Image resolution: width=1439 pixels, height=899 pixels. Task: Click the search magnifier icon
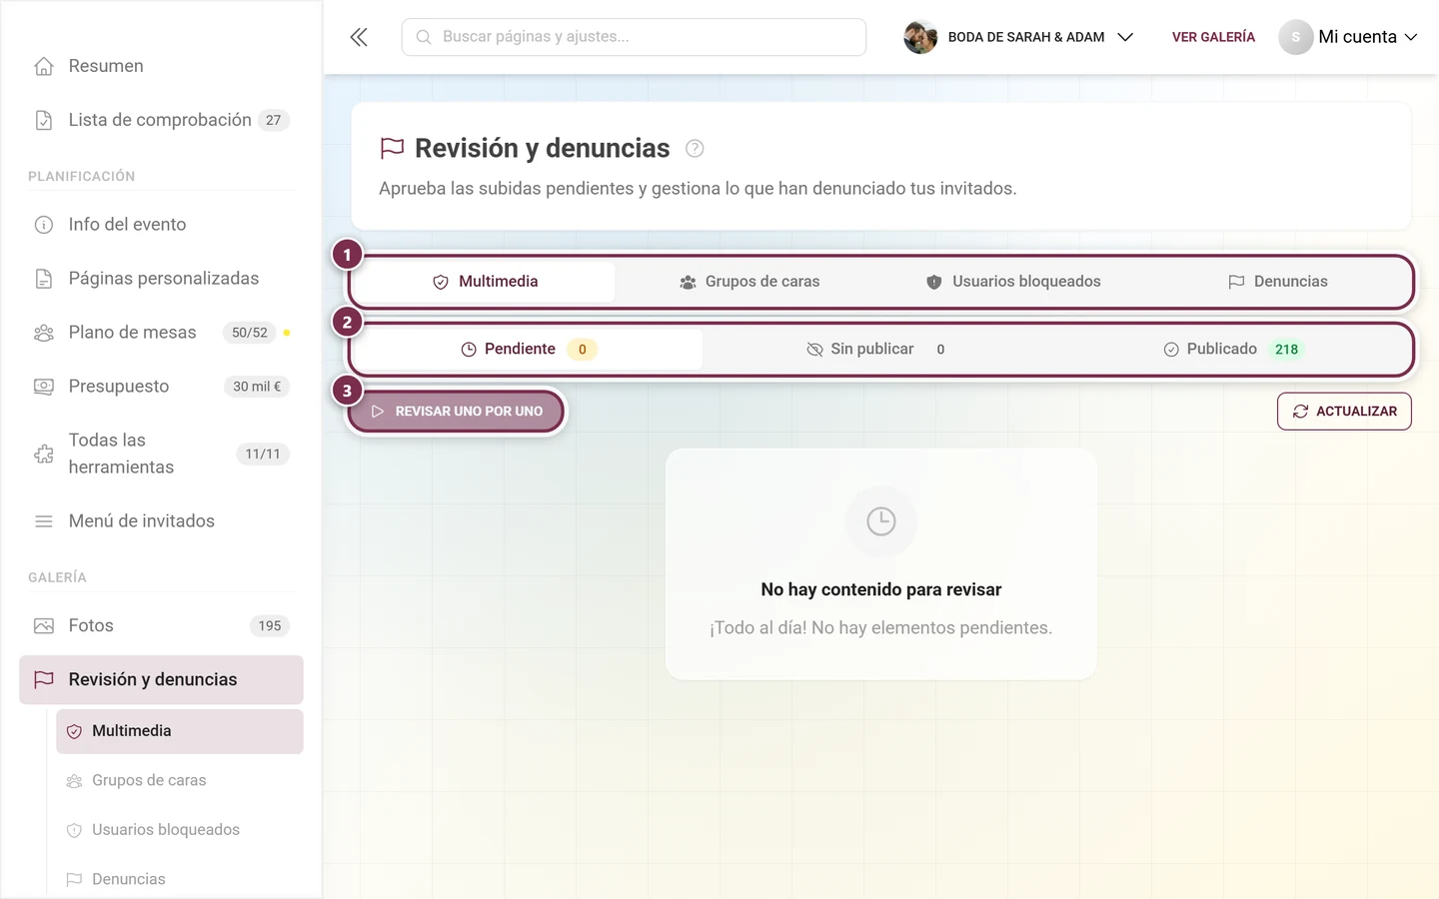pyautogui.click(x=424, y=37)
